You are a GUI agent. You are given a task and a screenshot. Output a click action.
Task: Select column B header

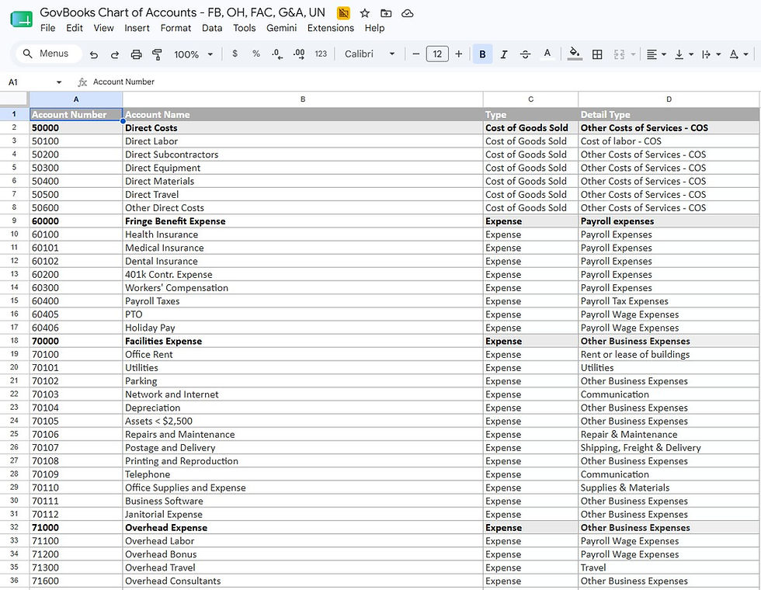303,99
